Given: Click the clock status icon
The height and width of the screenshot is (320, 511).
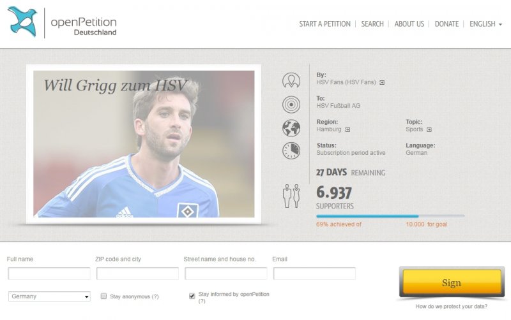Looking at the screenshot, I should coord(291,150).
